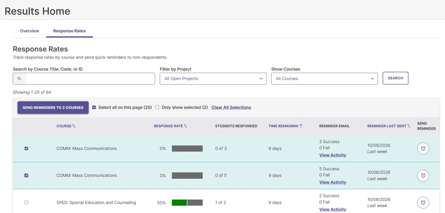Uncheck COMM course with 0 of 3 responded

27,148
